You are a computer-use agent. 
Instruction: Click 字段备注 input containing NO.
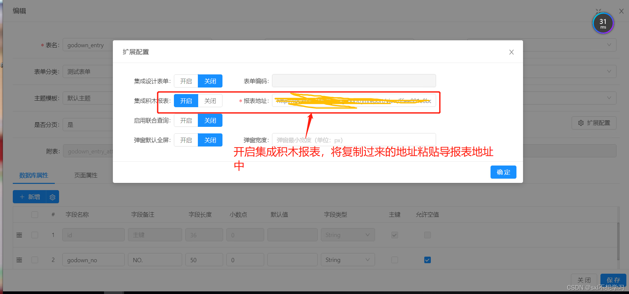(155, 260)
